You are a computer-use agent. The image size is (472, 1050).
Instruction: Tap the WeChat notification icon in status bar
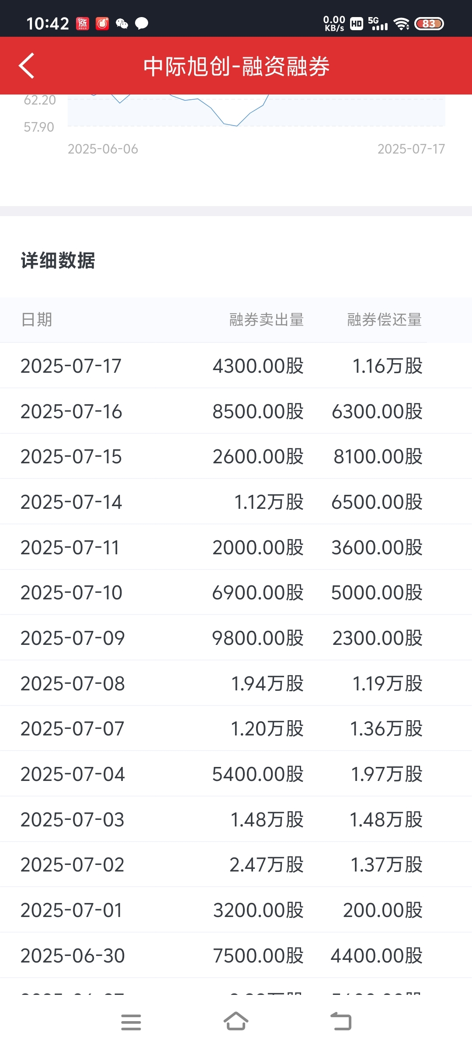[122, 24]
